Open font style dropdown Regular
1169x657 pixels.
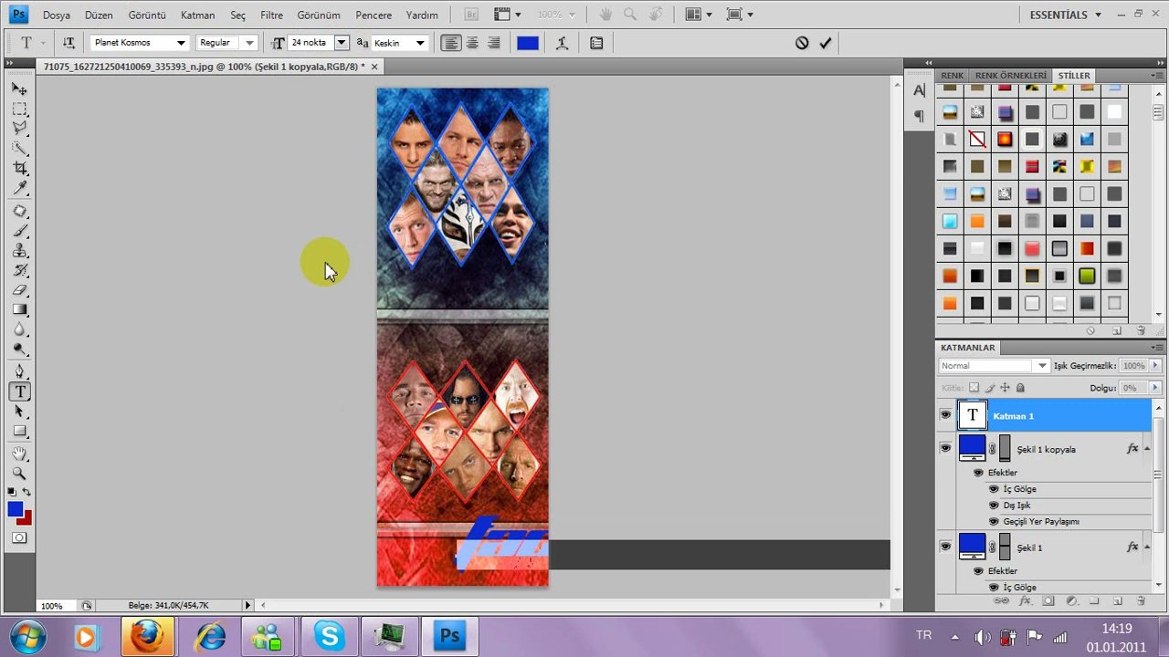(248, 43)
